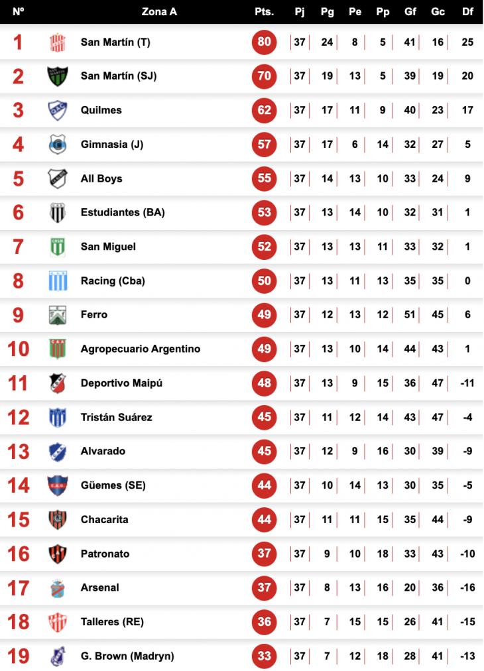Open the Estudiantes (BA) team name
The height and width of the screenshot is (671, 484).
click(x=123, y=212)
